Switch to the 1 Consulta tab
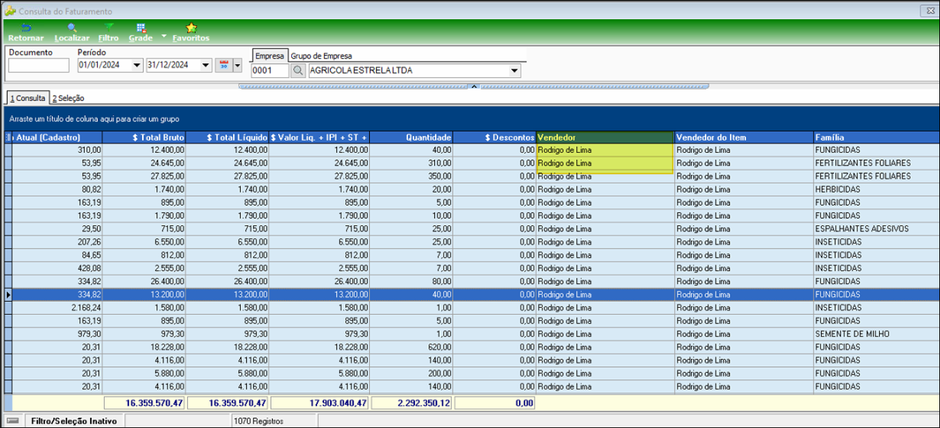Viewport: 940px width, 428px height. [x=27, y=98]
